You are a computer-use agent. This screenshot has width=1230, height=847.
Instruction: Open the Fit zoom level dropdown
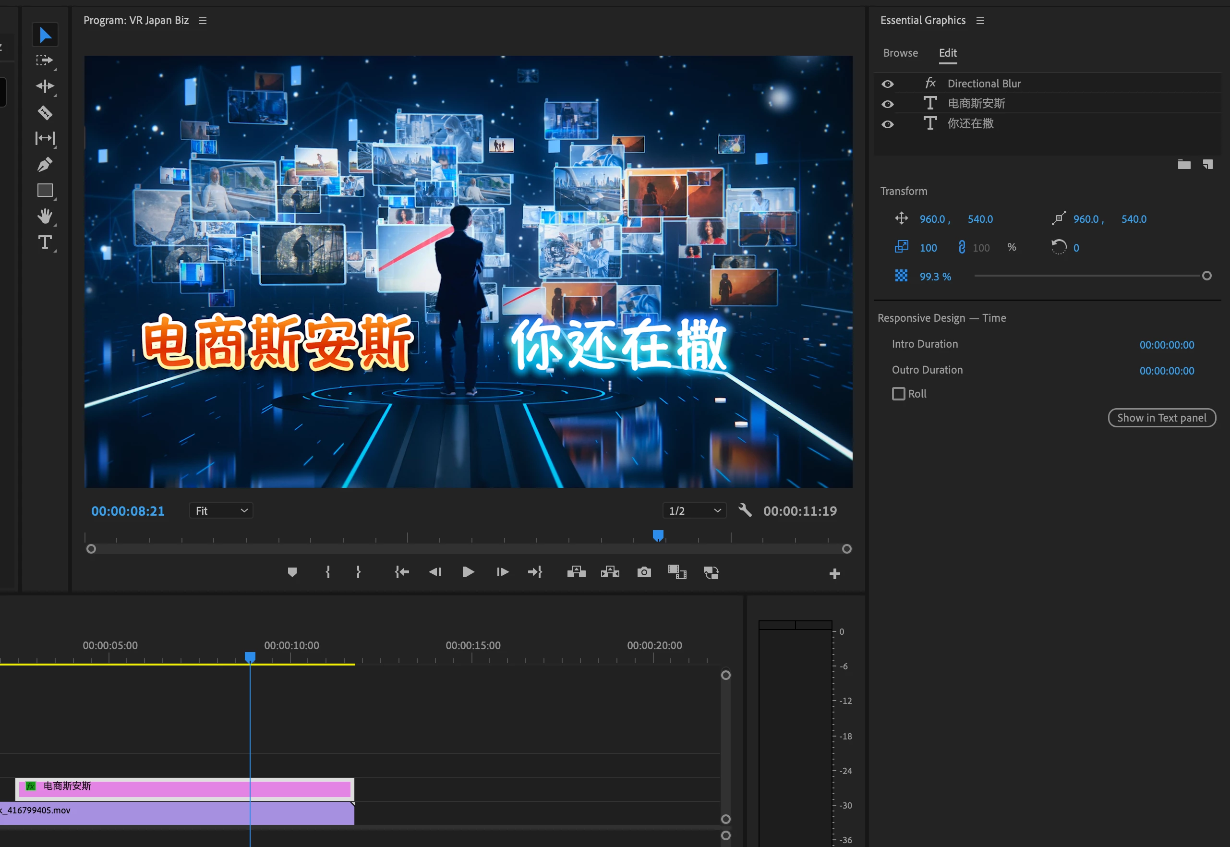click(221, 510)
